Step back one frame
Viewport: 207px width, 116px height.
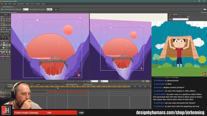click(x=73, y=81)
